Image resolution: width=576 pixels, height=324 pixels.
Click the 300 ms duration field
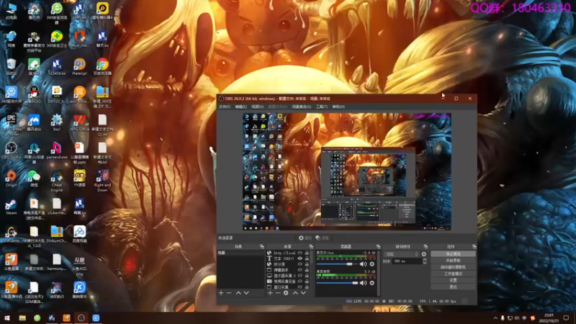(x=407, y=261)
